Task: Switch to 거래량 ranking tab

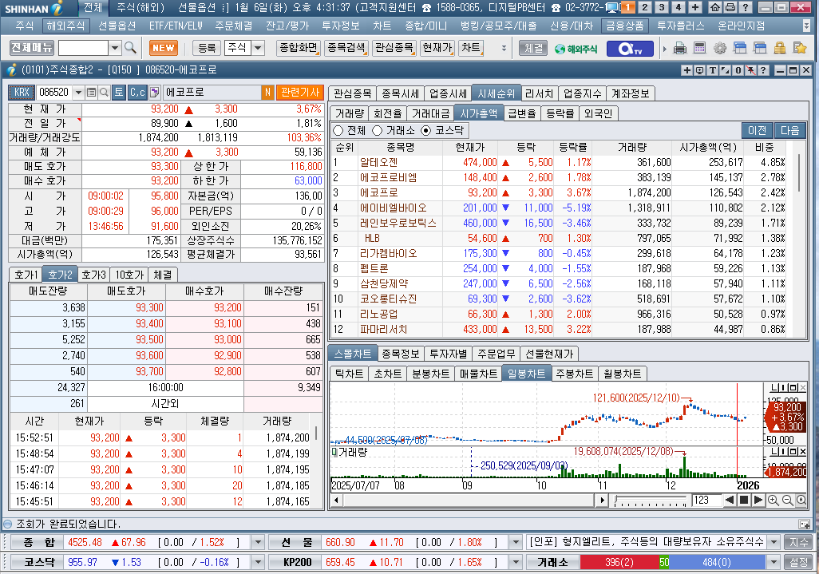Action: click(350, 113)
